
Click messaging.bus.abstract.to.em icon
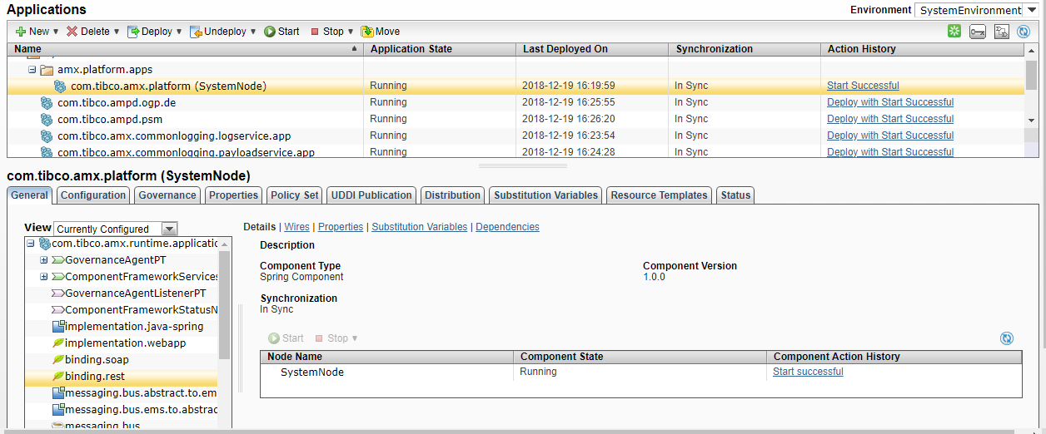[x=58, y=393]
